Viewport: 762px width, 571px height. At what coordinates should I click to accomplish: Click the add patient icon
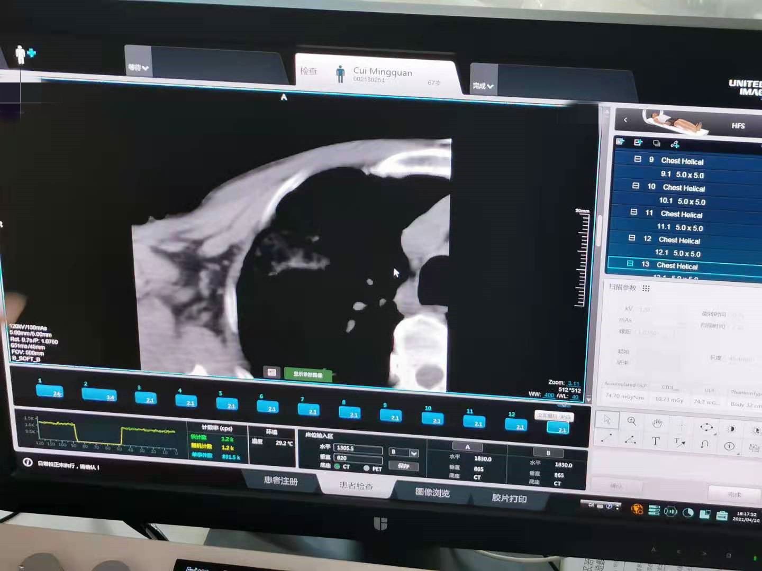25,54
